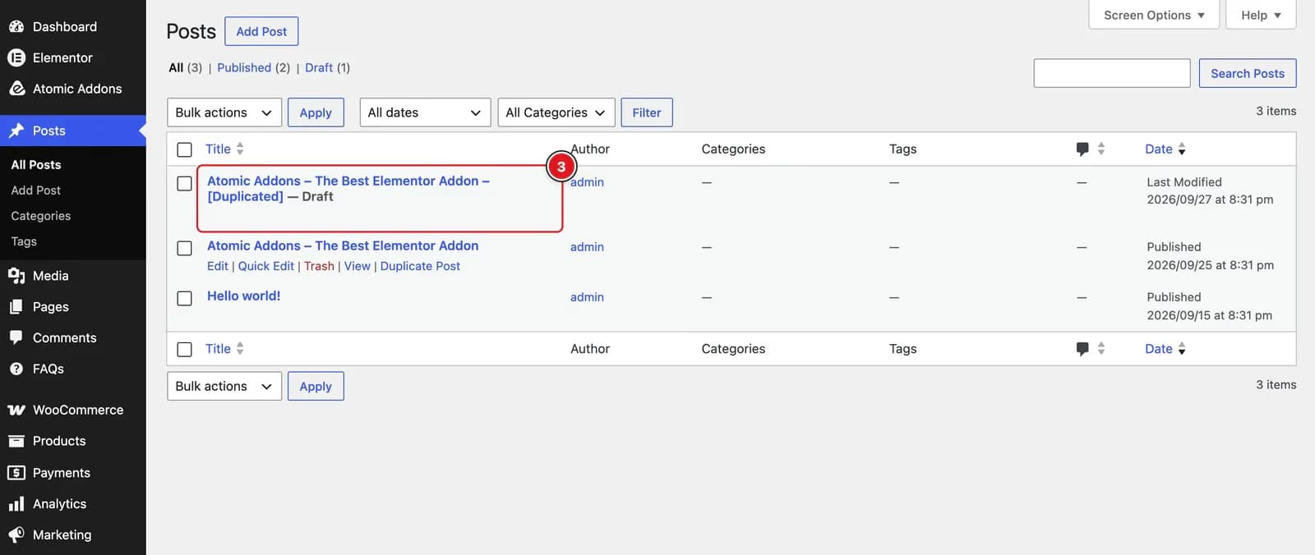Expand Screen Options panel

click(x=1154, y=15)
